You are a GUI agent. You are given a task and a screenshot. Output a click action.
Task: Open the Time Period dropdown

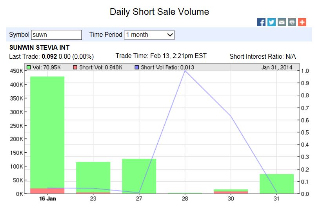click(x=149, y=35)
